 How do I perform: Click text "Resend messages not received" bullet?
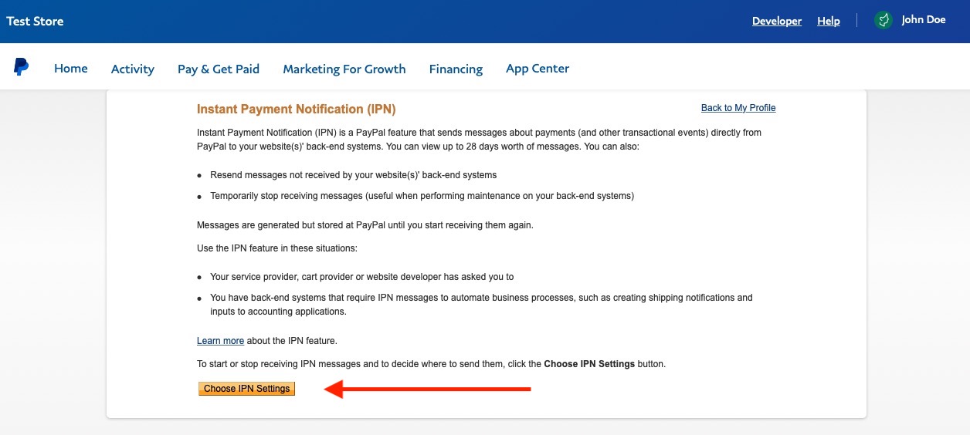pyautogui.click(x=354, y=175)
